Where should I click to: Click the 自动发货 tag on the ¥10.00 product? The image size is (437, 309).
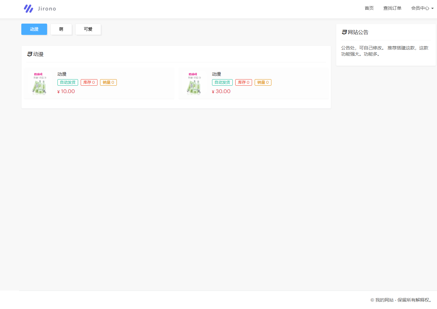click(68, 82)
